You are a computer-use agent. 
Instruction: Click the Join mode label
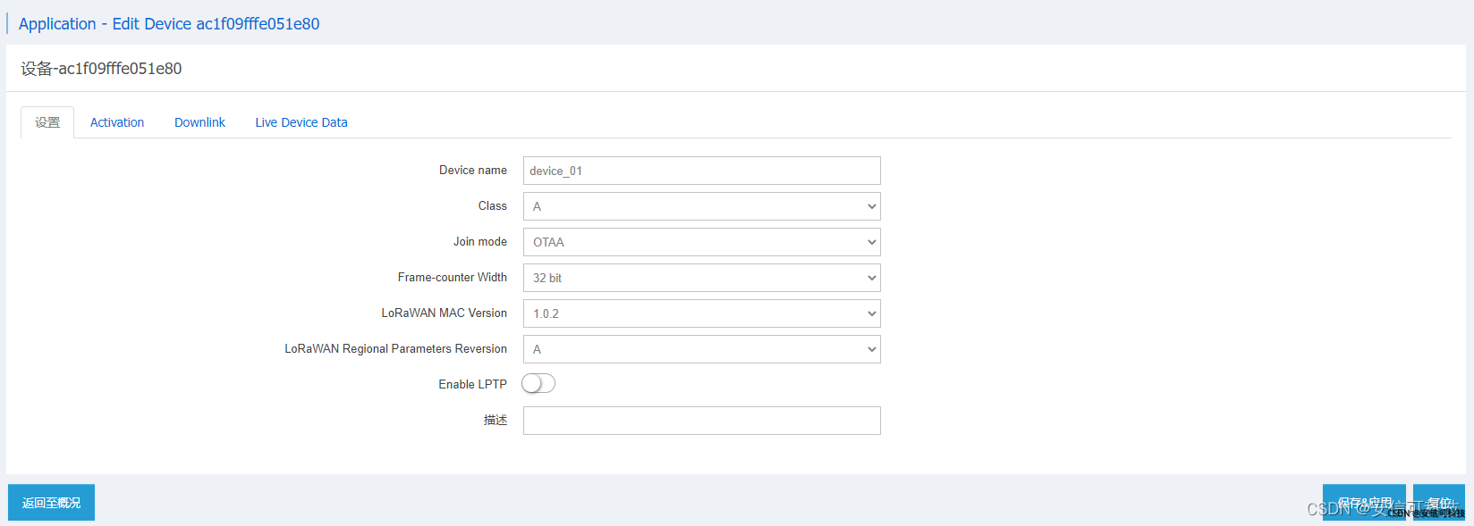(x=479, y=242)
